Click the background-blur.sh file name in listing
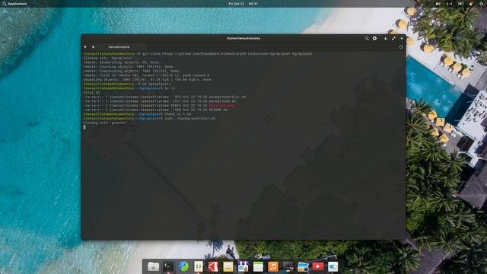Viewport: 487px width, 274px height. (228, 97)
